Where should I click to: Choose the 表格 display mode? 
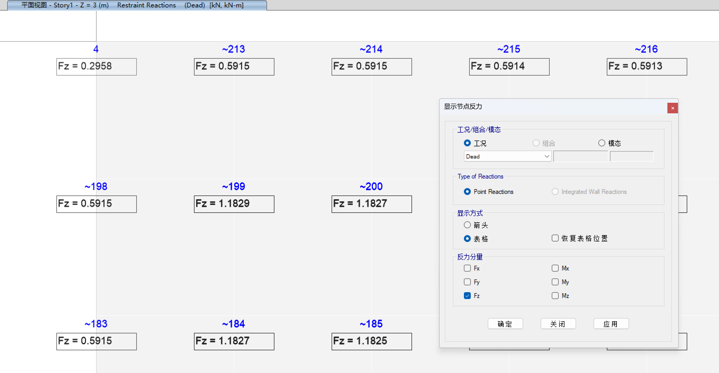tap(467, 239)
